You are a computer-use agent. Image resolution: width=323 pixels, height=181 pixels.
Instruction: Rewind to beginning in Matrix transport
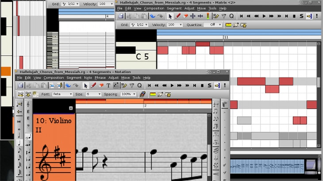pyautogui.click(x=241, y=16)
